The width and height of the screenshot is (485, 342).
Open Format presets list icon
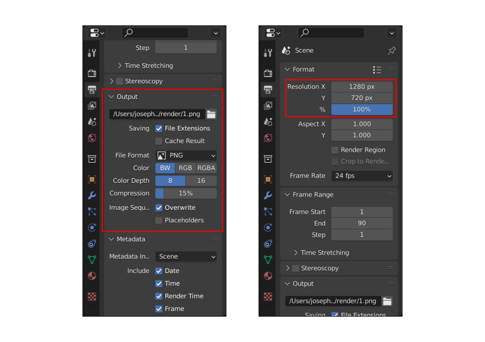tap(377, 70)
